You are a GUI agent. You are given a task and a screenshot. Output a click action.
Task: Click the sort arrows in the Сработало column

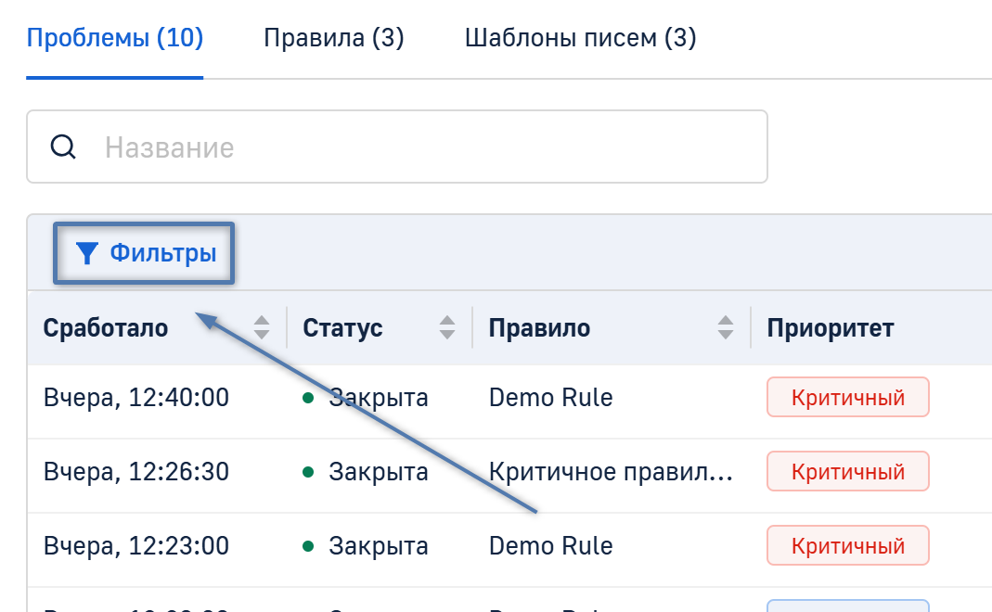point(262,327)
